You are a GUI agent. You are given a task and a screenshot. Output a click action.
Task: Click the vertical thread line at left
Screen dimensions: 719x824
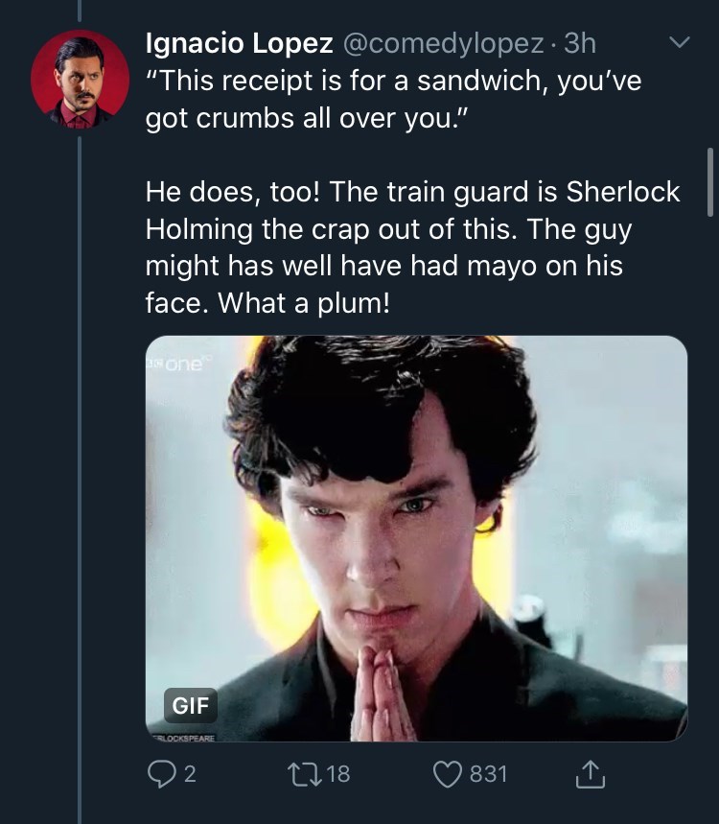pos(79,480)
